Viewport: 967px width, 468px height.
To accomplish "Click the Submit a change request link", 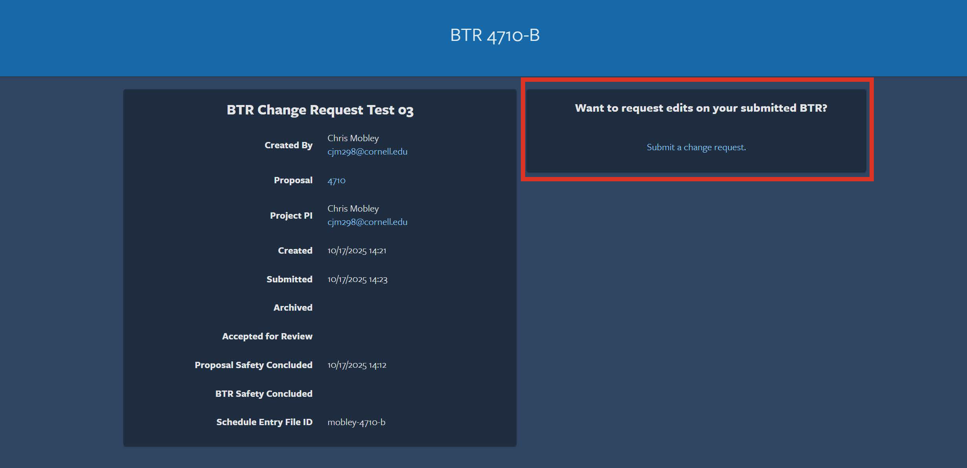I will (x=696, y=147).
